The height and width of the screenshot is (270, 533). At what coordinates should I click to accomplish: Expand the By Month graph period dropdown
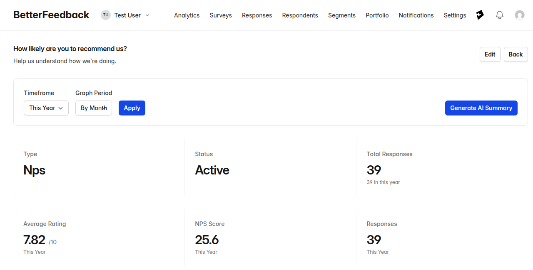point(94,108)
